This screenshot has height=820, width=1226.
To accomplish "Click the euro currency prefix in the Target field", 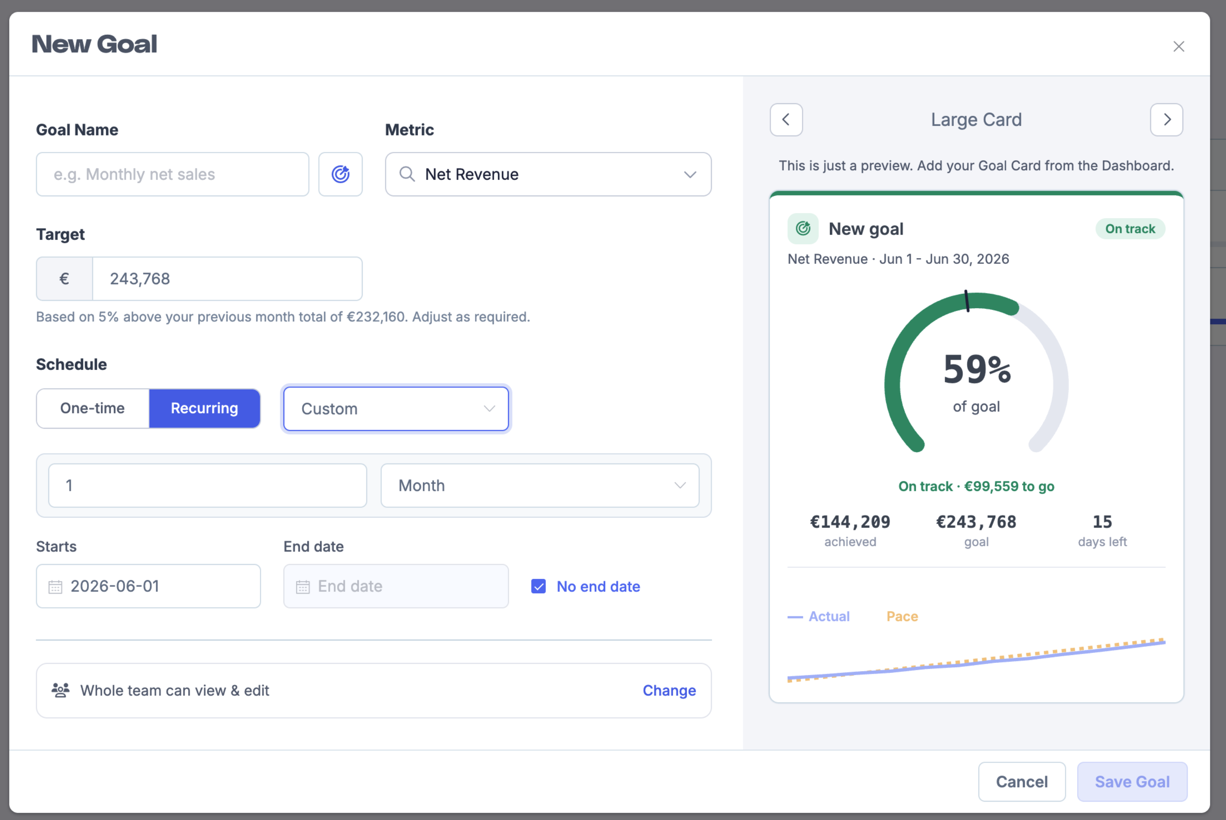I will [x=64, y=279].
